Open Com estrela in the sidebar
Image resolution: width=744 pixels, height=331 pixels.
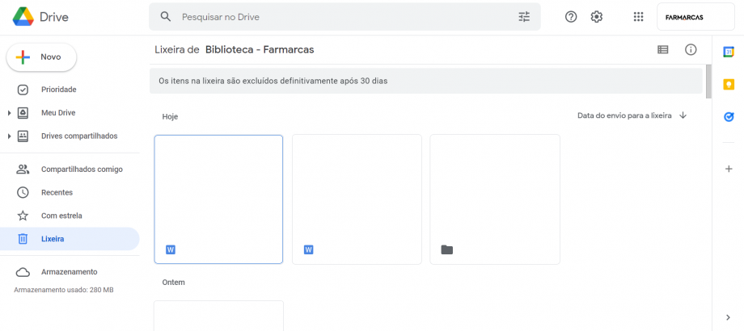click(61, 216)
